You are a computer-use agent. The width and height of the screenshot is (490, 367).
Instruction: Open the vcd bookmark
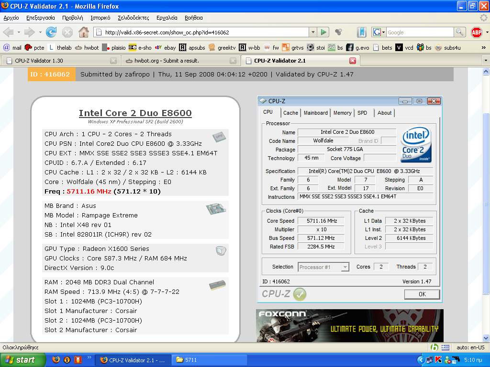[x=405, y=48]
